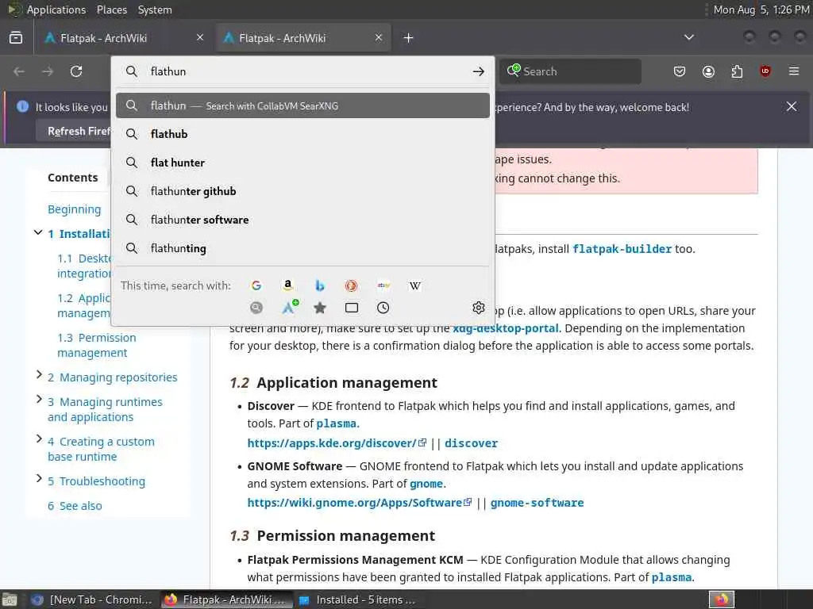Open the plasma link under Discover
Image resolution: width=813 pixels, height=609 pixels.
pyautogui.click(x=336, y=423)
